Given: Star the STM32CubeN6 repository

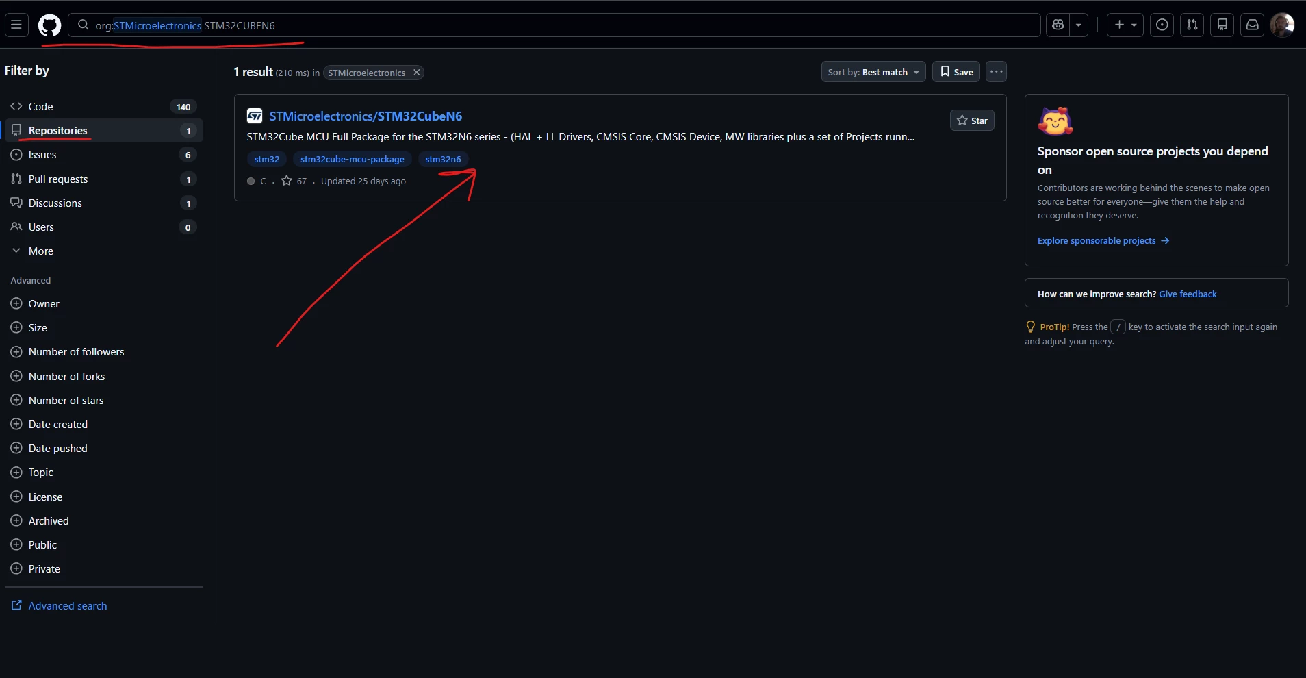Looking at the screenshot, I should click(x=972, y=121).
